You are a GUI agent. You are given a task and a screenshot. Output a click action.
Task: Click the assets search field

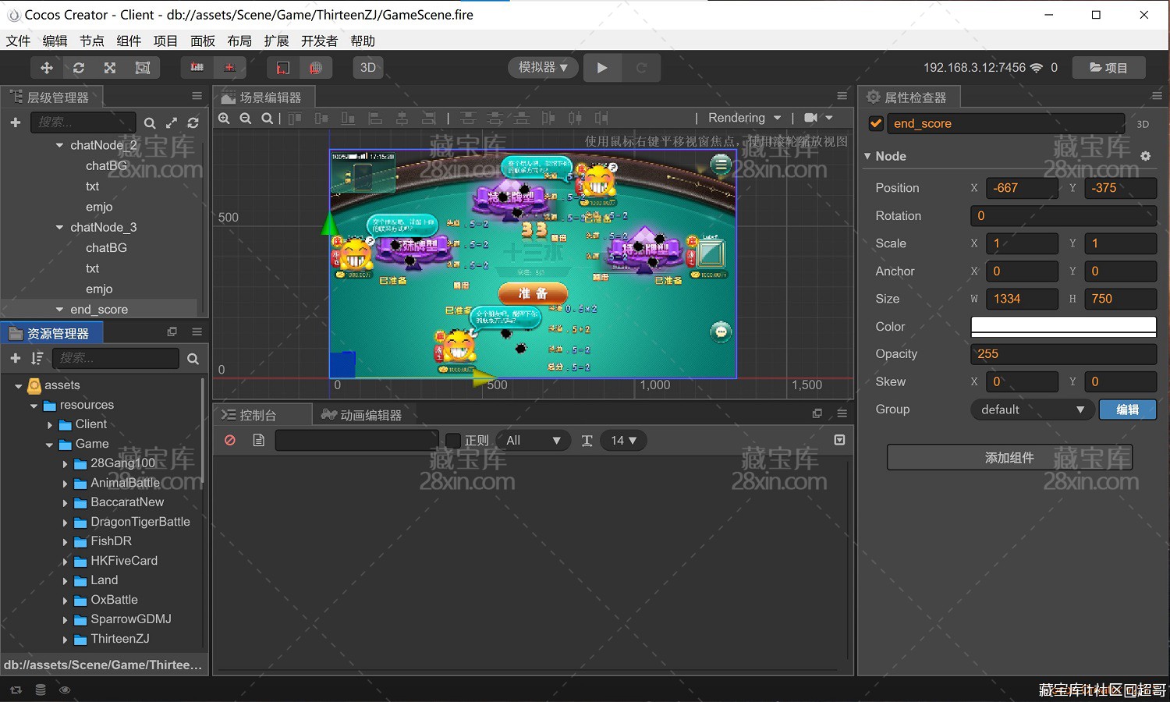(115, 358)
